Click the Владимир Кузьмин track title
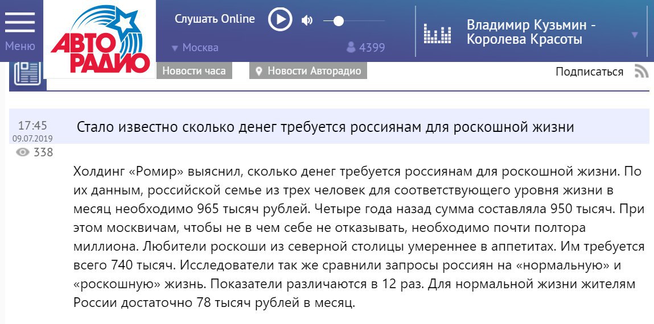 tap(531, 32)
